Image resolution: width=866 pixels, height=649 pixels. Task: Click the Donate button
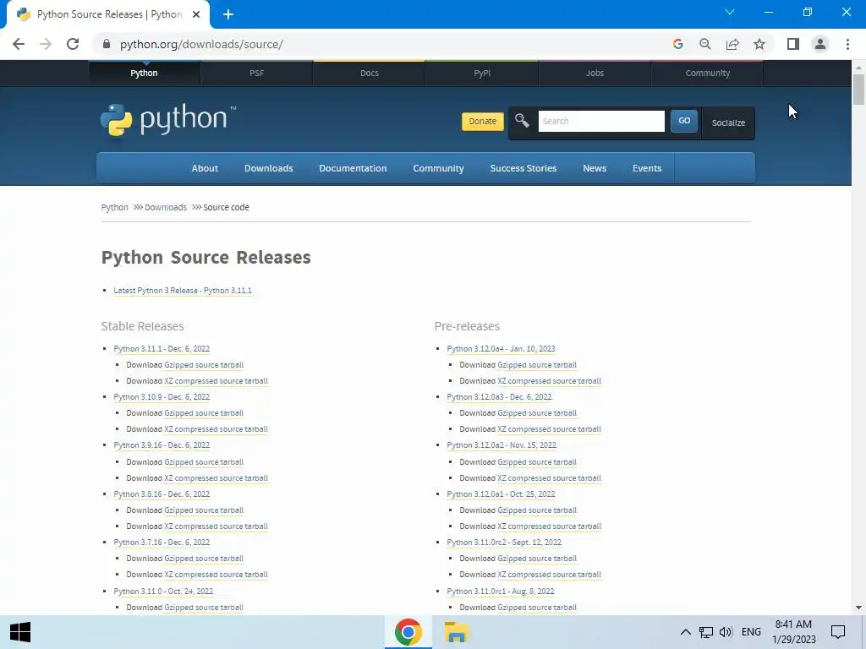pos(483,122)
